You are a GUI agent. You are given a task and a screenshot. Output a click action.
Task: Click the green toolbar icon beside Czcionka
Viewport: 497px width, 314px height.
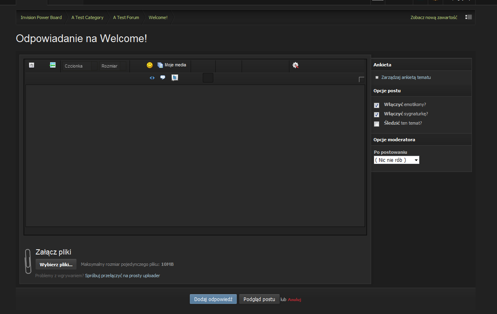tap(53, 65)
